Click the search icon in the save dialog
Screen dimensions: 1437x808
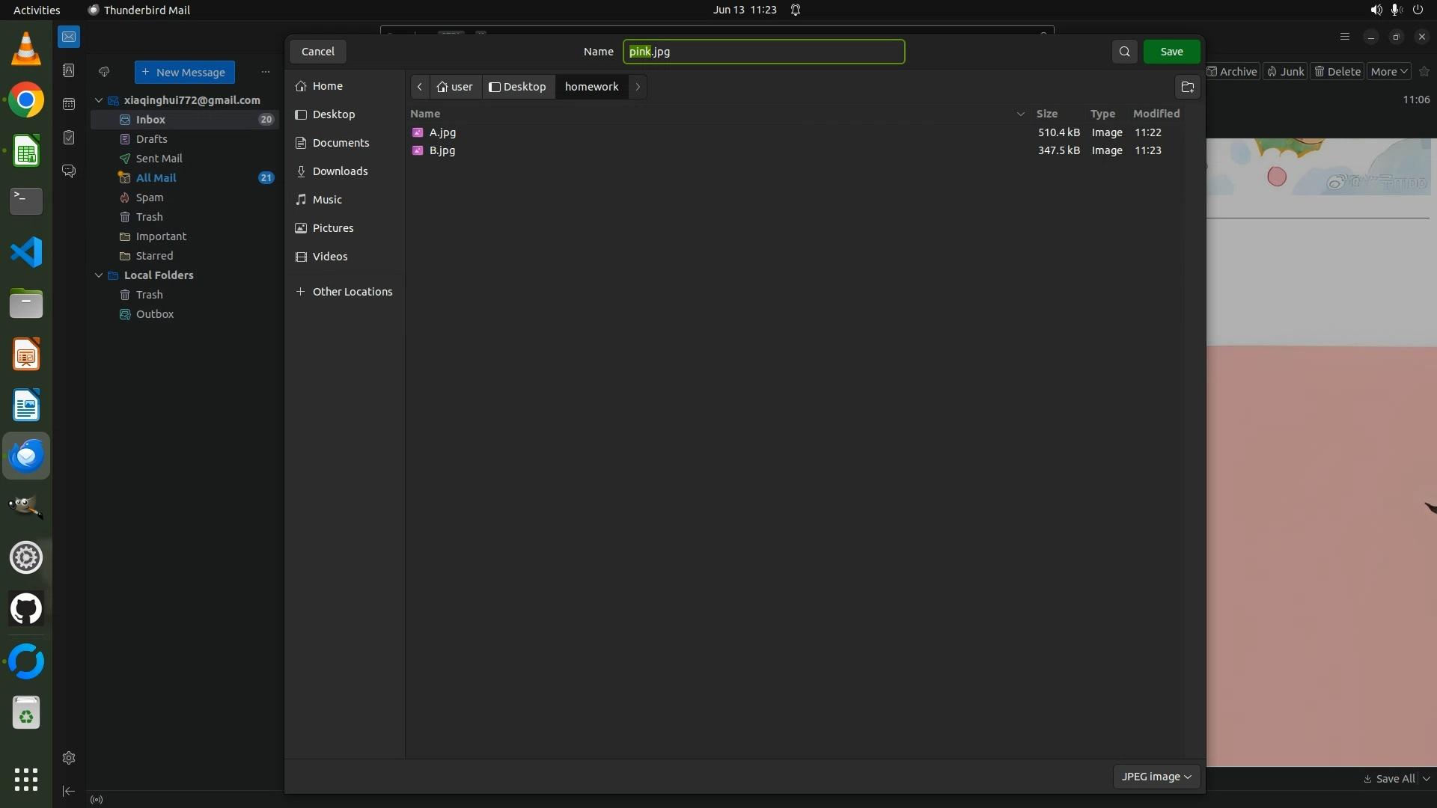coord(1124,52)
